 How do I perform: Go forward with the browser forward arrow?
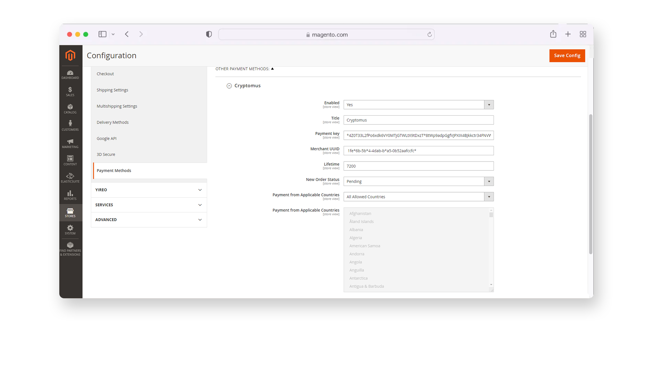141,34
